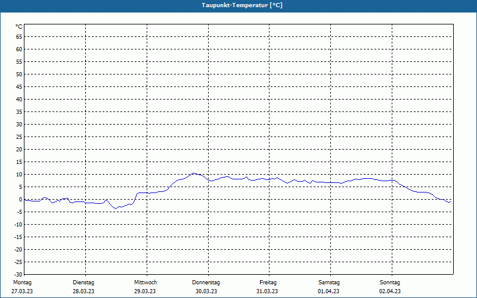Click the curve's lowest dip on Dienstag
The image size is (477, 298).
116,209
